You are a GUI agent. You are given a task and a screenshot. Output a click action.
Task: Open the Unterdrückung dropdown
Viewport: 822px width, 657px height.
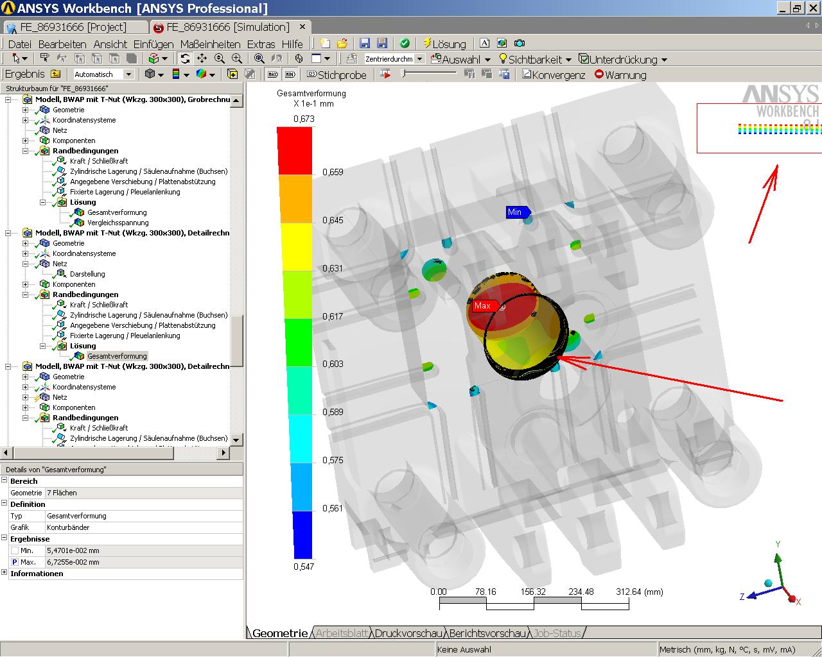pyautogui.click(x=623, y=59)
